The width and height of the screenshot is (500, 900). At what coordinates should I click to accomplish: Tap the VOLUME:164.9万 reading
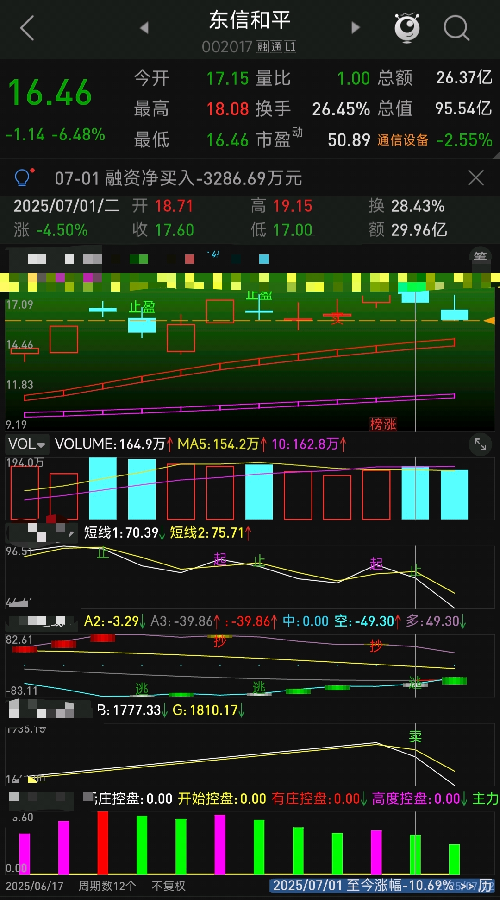[114, 444]
